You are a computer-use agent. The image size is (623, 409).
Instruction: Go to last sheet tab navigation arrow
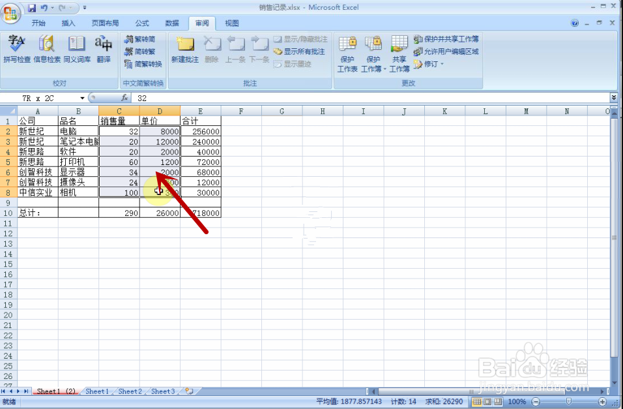pos(26,391)
